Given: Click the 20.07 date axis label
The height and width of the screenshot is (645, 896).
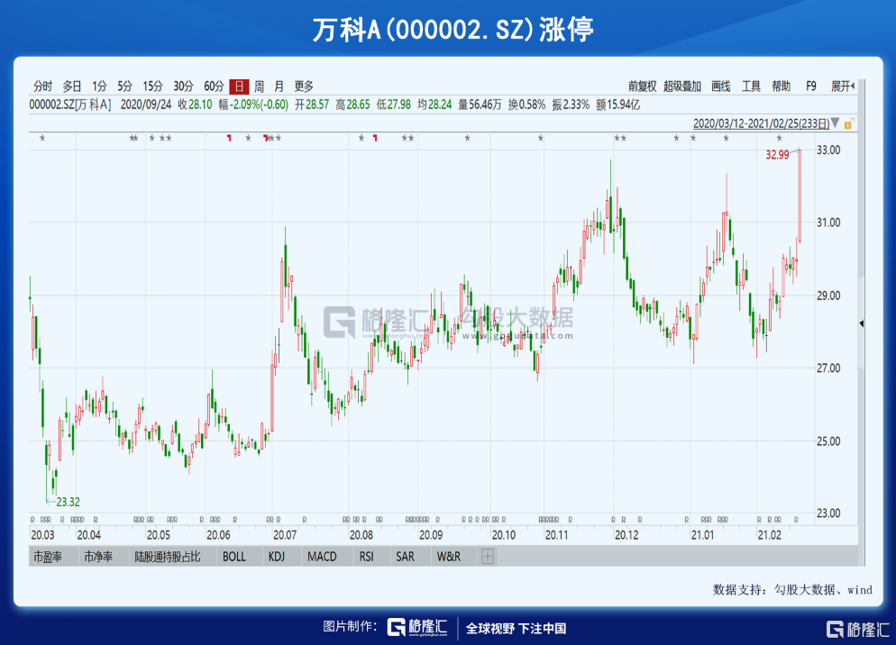Looking at the screenshot, I should click(x=285, y=535).
